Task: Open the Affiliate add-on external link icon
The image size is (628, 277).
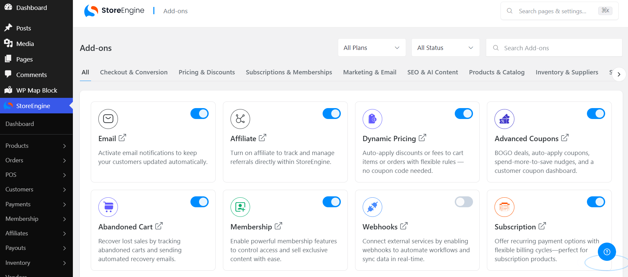Action: [262, 138]
